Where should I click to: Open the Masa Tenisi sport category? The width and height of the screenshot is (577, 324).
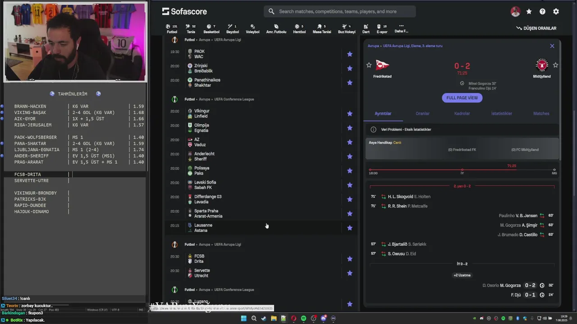pyautogui.click(x=322, y=29)
